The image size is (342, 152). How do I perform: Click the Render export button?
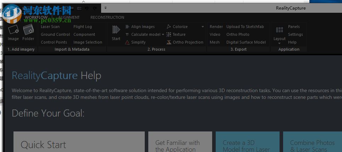(x=216, y=27)
